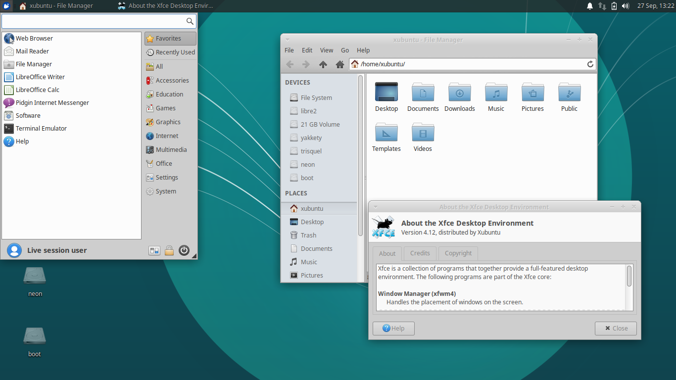Reload the current folder view
676x380 pixels.
pos(590,64)
